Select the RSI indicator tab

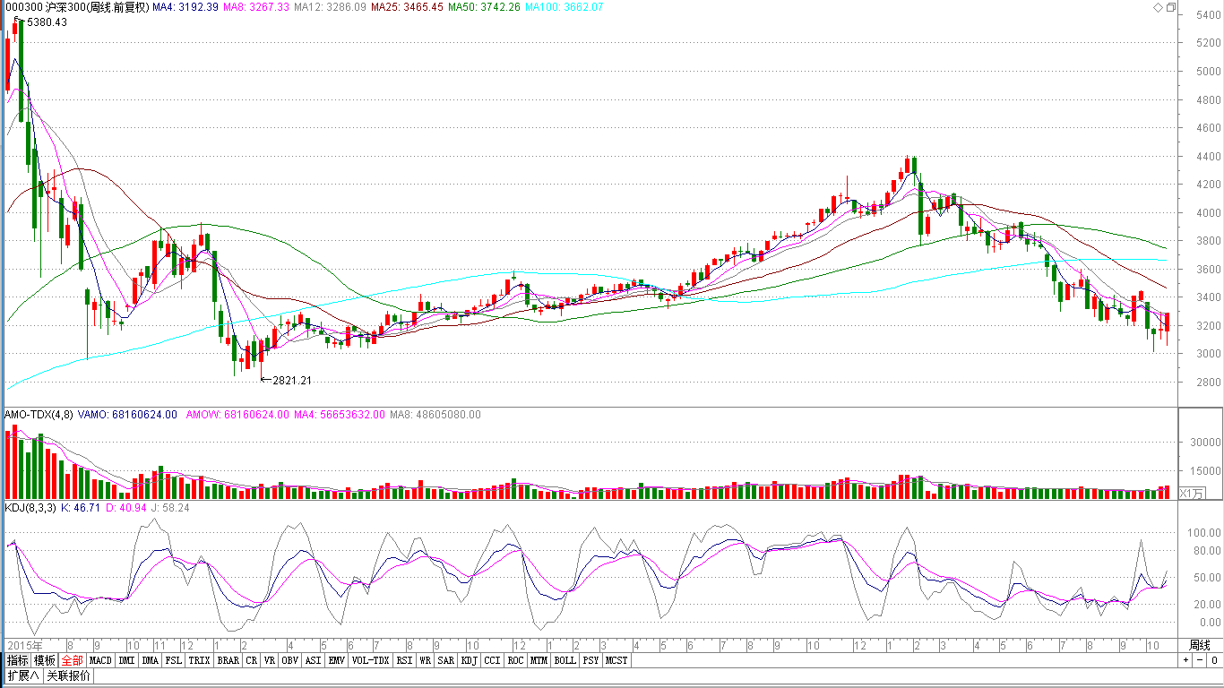click(x=404, y=660)
